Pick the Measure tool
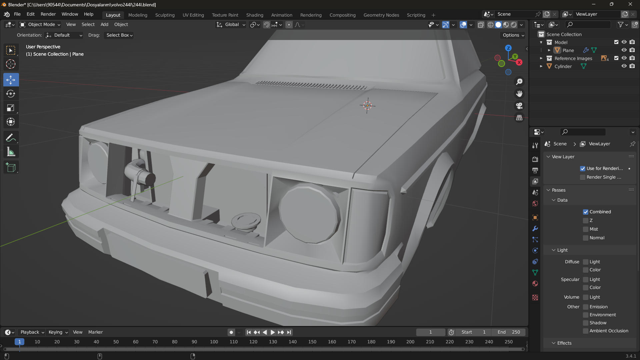 [11, 152]
